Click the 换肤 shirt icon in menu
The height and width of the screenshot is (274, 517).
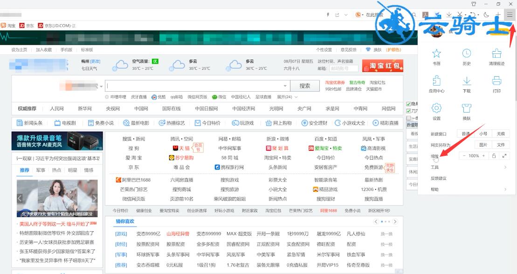click(x=467, y=108)
